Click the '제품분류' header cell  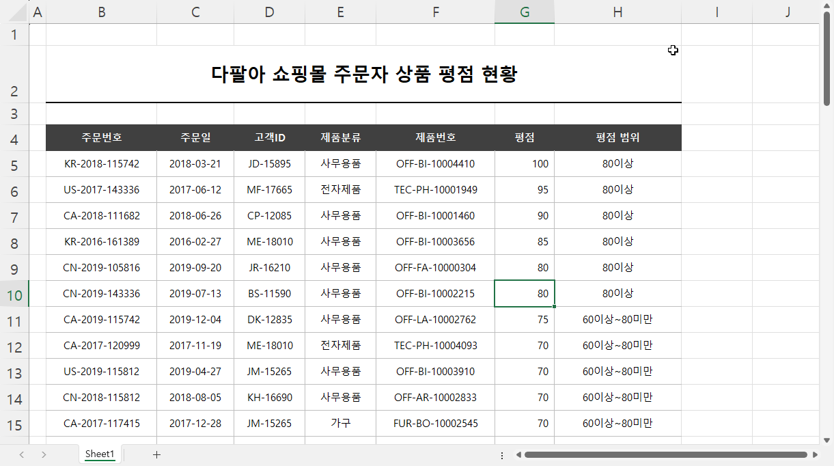[x=340, y=138]
